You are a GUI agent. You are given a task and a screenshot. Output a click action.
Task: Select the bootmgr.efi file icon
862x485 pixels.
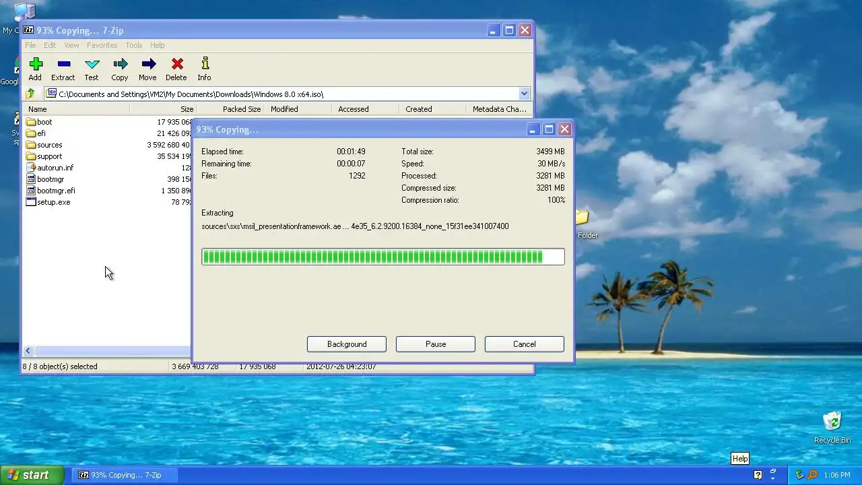pos(30,191)
